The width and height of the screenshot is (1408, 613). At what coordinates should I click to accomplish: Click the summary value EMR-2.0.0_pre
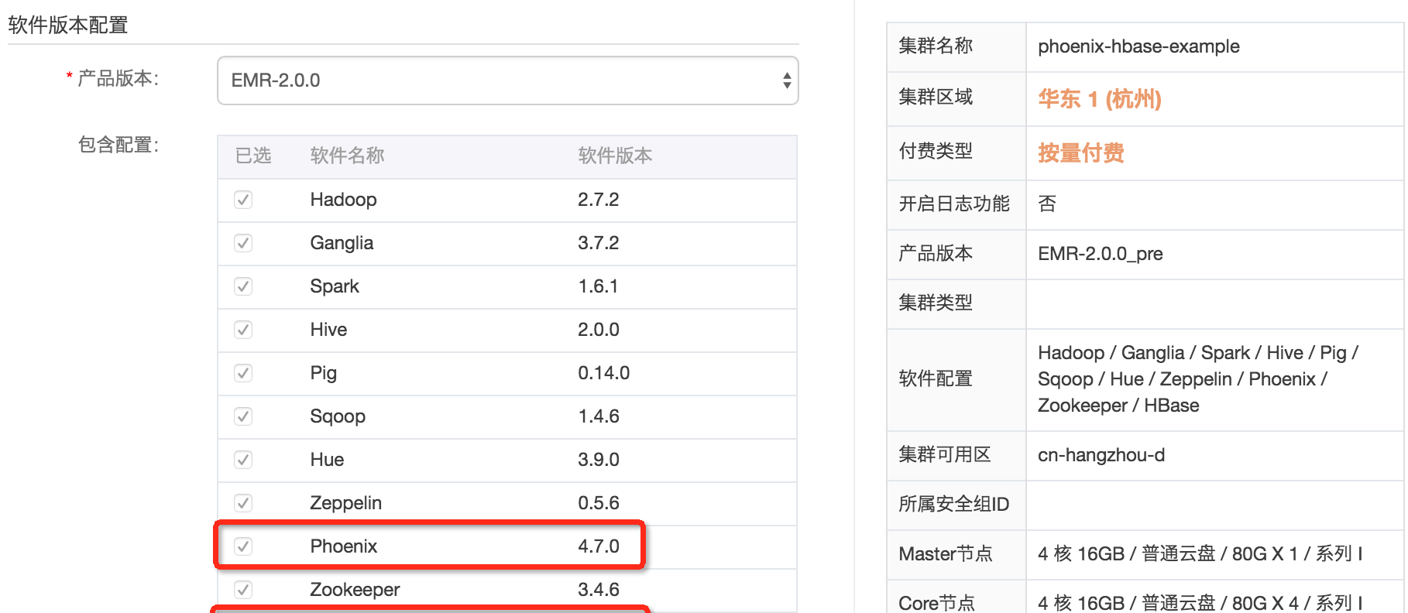pyautogui.click(x=1100, y=254)
